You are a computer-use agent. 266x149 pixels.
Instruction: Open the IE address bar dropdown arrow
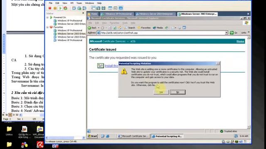point(227,33)
